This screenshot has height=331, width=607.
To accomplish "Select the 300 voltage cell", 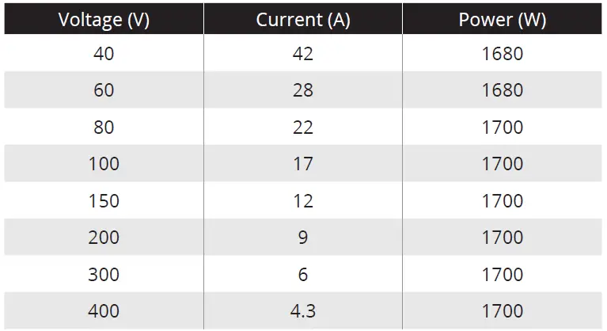I will point(104,275).
